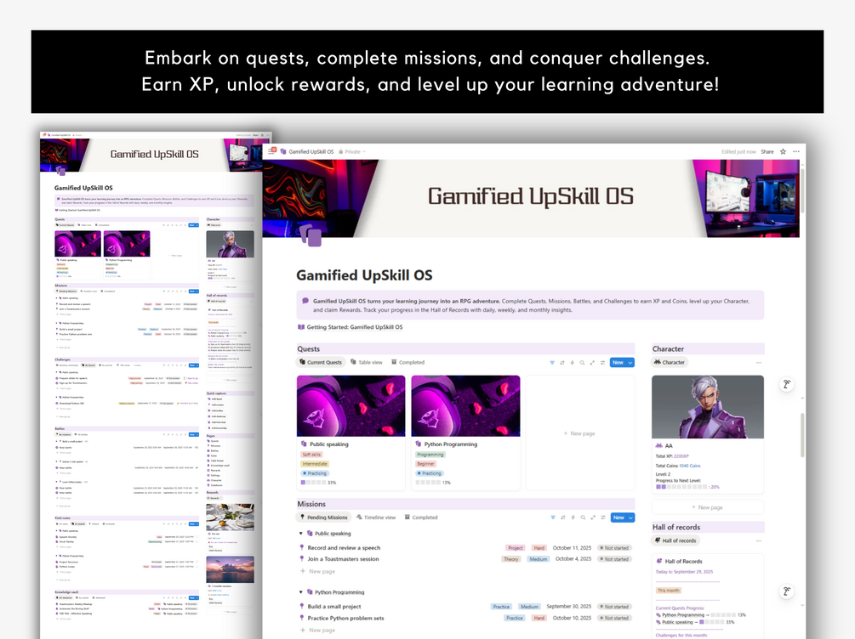Select the Hall of records view tab
This screenshot has width=855, height=639.
675,541
